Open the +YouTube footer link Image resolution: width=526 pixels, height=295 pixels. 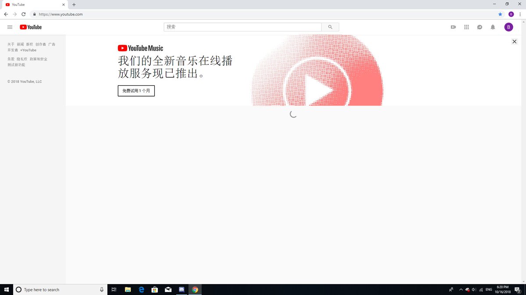click(x=28, y=50)
